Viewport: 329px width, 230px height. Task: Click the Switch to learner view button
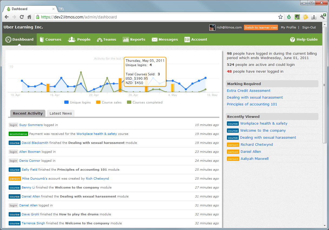261,27
